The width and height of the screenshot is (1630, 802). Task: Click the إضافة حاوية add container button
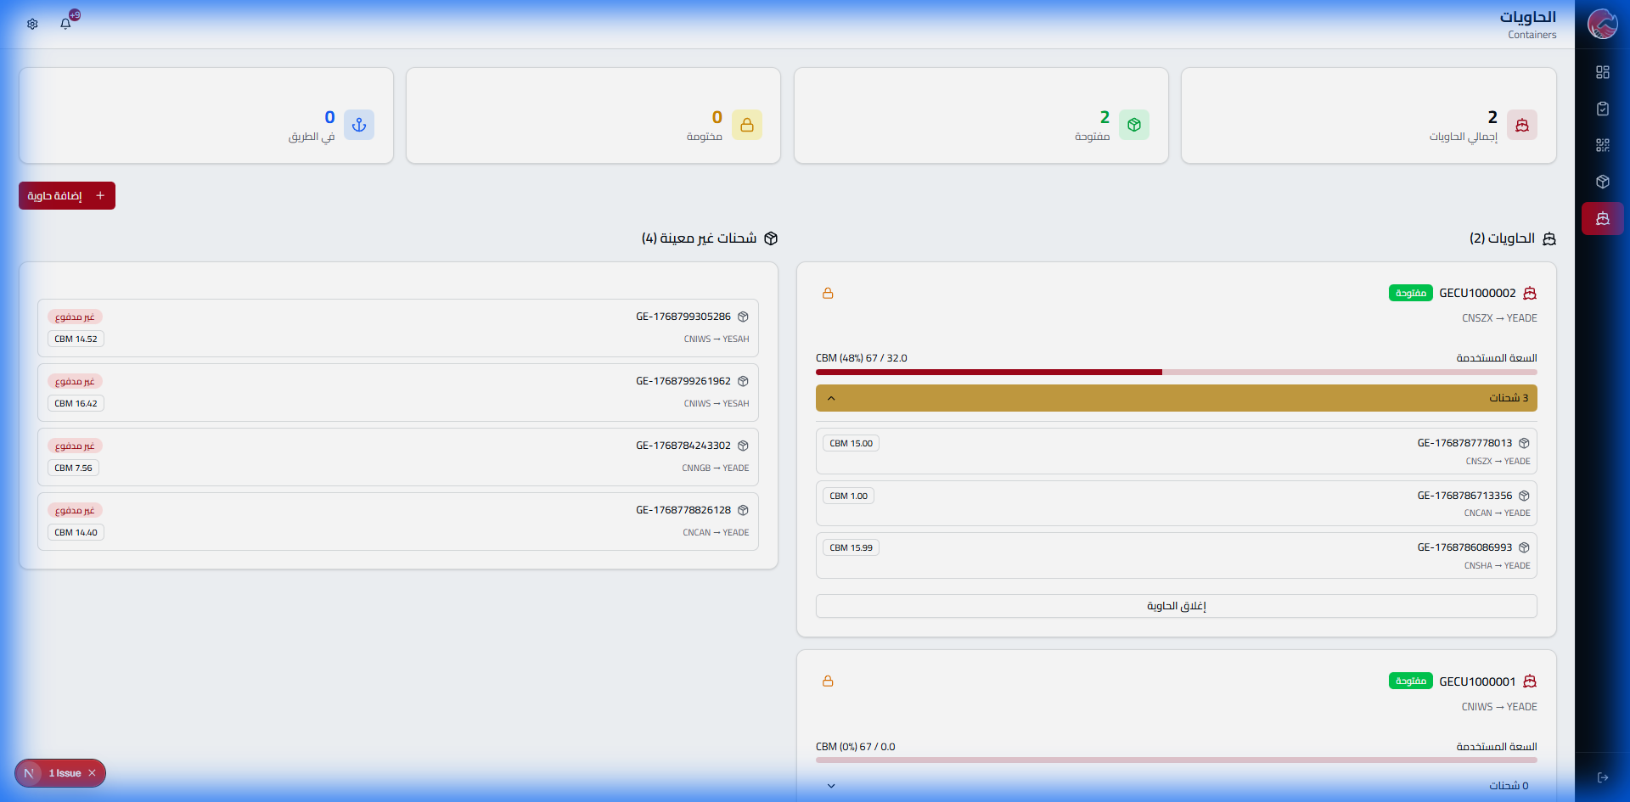pos(67,196)
